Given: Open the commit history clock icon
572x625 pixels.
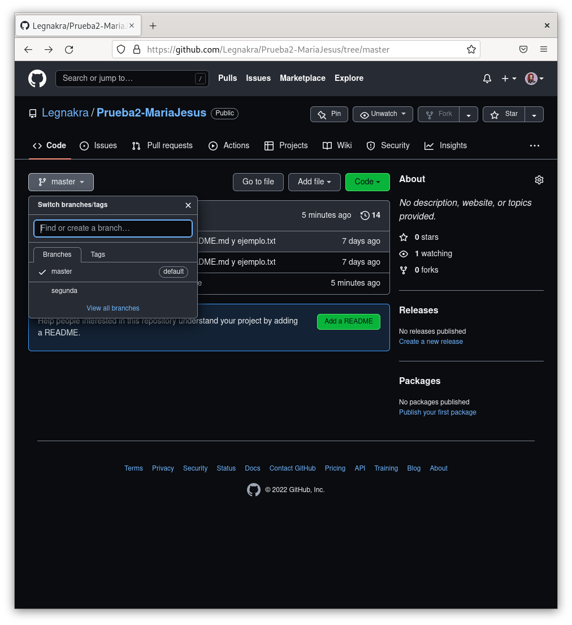Looking at the screenshot, I should pos(365,215).
